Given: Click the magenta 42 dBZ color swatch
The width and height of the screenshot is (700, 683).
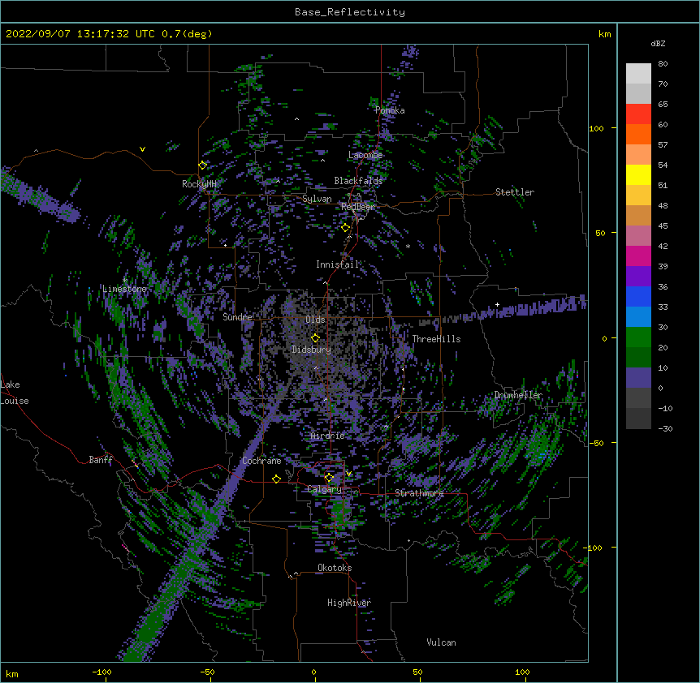Looking at the screenshot, I should [638, 256].
